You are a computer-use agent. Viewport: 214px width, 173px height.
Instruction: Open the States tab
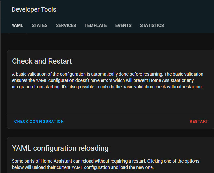pyautogui.click(x=40, y=25)
